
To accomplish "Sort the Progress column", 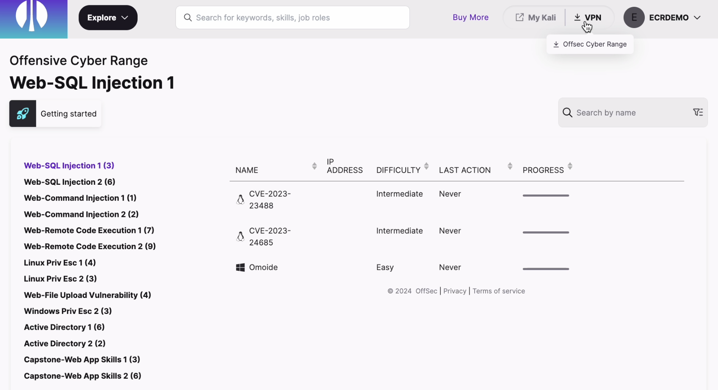I will (x=571, y=165).
